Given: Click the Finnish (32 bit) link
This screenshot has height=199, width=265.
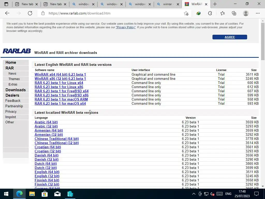Looking at the screenshot, I should [47, 184].
